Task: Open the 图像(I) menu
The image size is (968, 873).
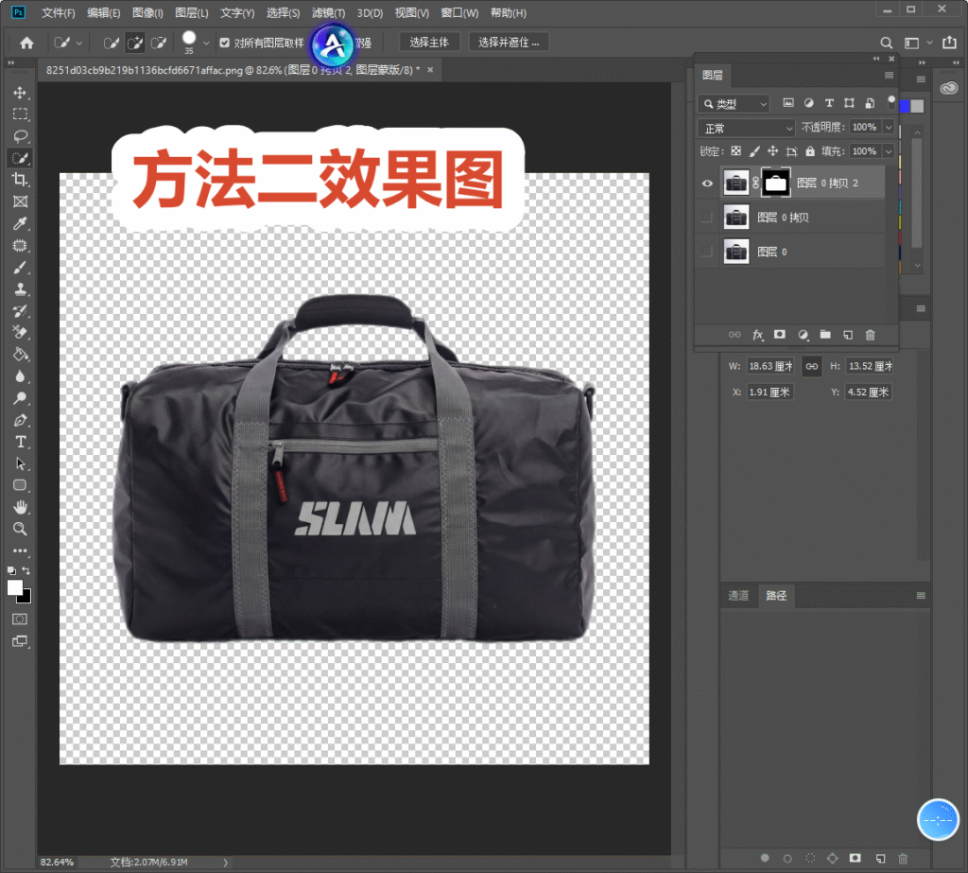Action: click(147, 13)
